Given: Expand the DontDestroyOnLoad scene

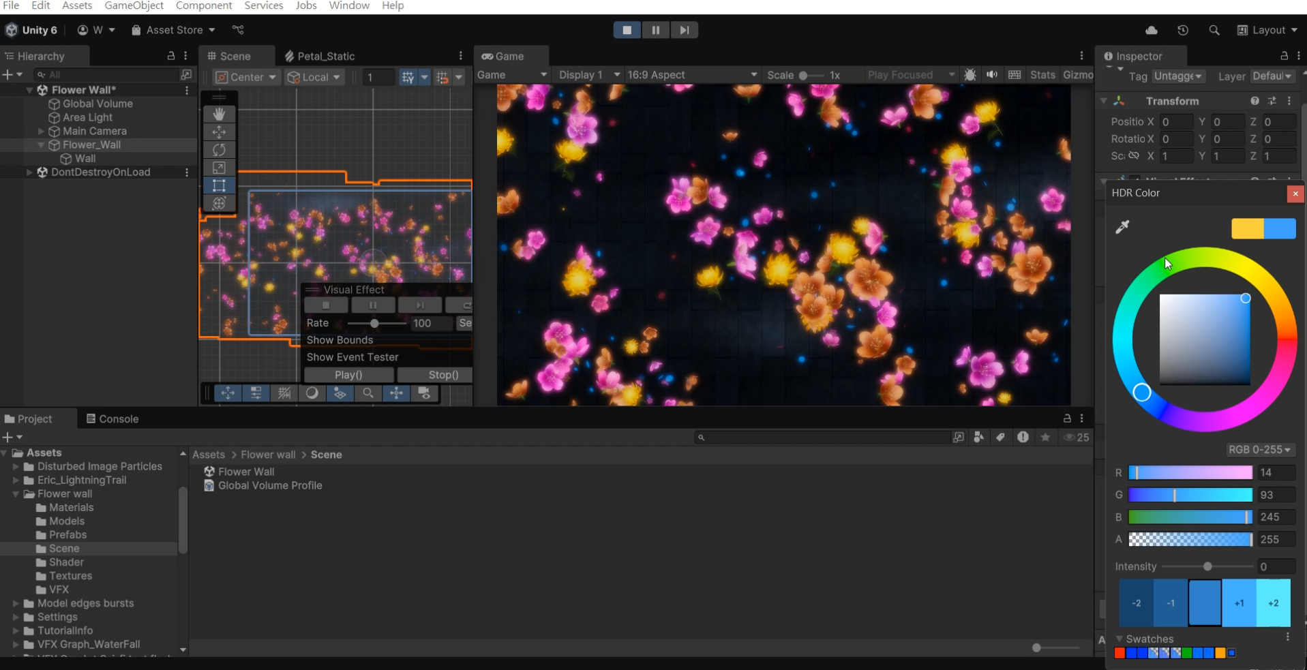Looking at the screenshot, I should (x=29, y=172).
